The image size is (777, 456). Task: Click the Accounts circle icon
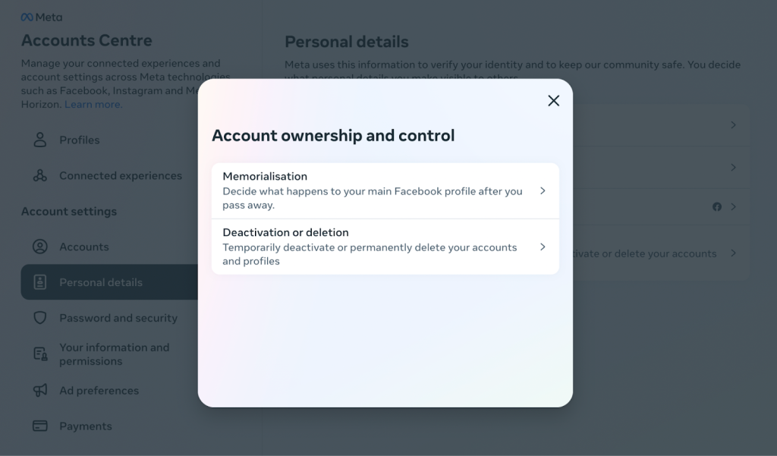[x=40, y=247]
